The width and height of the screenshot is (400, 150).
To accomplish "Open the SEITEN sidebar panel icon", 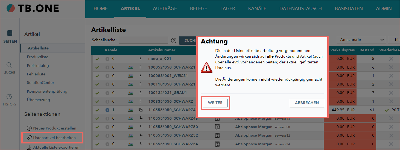I will click(x=10, y=33).
